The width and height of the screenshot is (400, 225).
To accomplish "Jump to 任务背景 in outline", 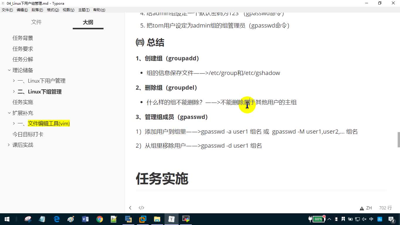I will click(23, 38).
